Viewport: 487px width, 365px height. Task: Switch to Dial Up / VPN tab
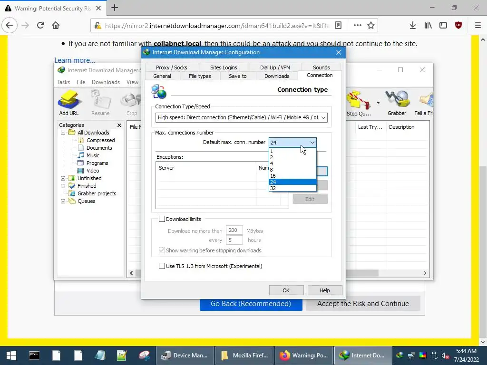point(275,67)
